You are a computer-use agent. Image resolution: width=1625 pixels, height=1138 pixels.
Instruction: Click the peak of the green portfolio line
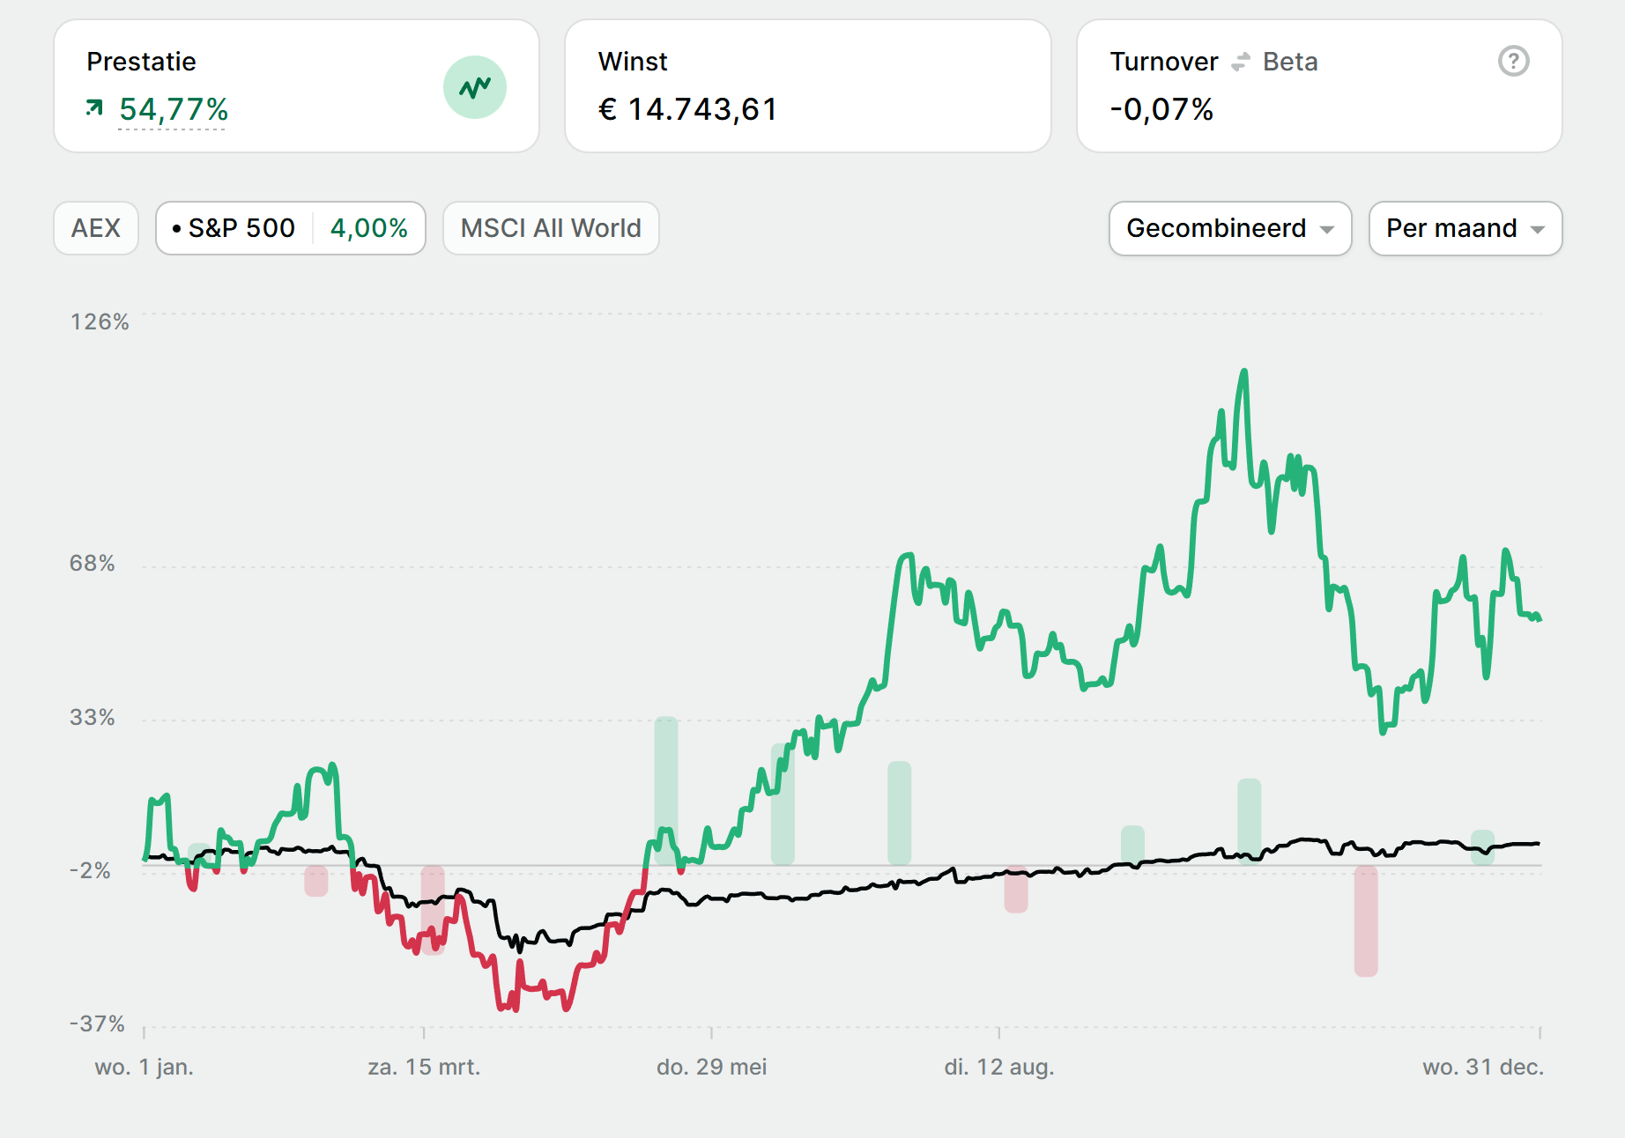click(1244, 372)
